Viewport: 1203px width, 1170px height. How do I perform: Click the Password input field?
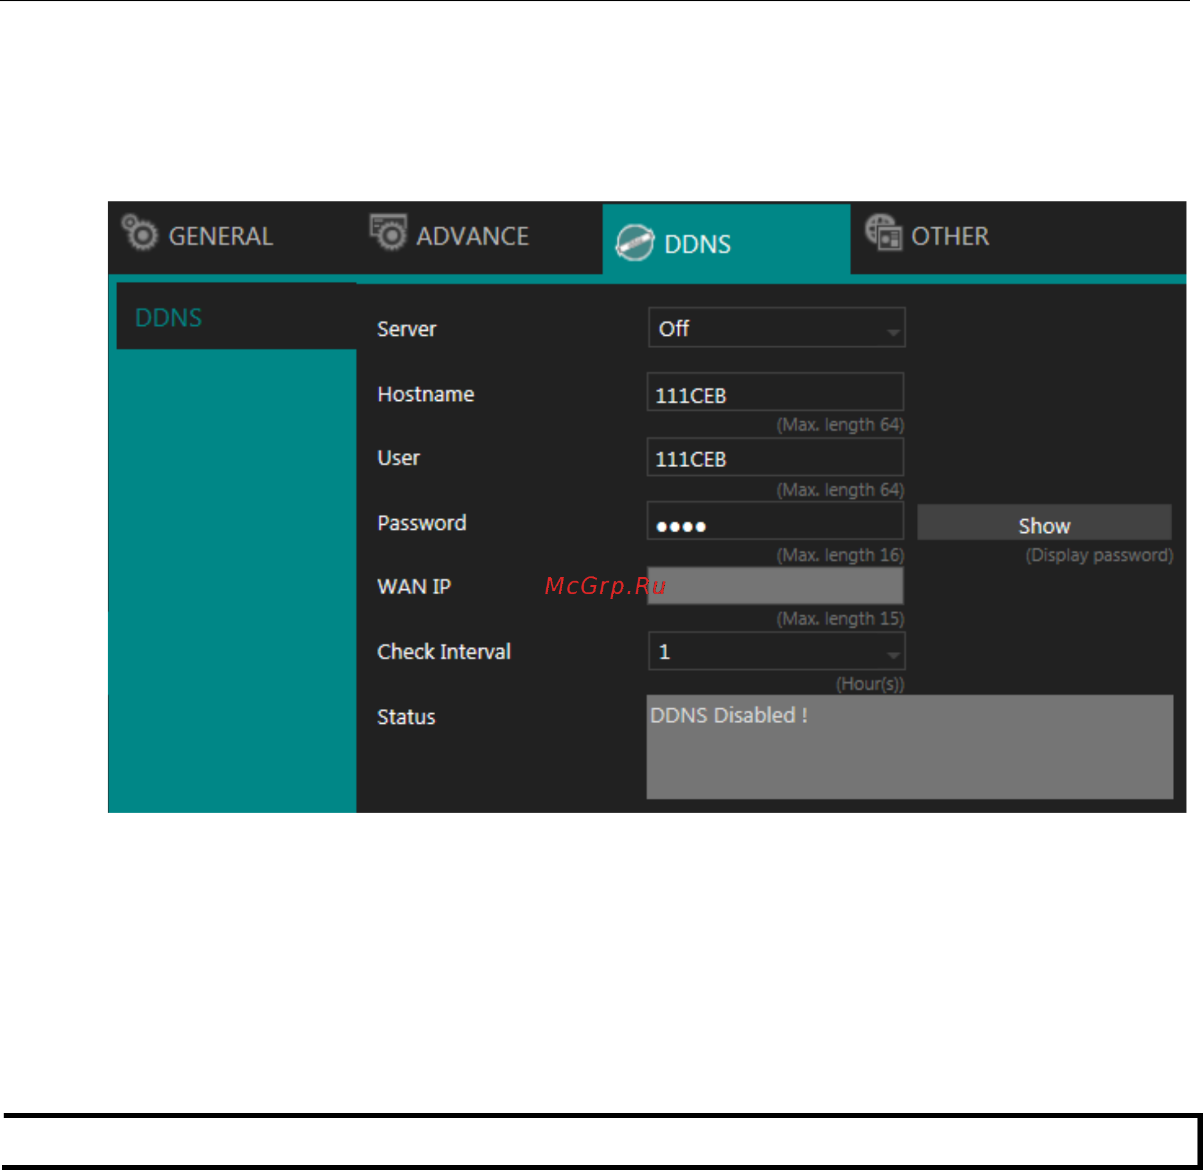pyautogui.click(x=775, y=521)
